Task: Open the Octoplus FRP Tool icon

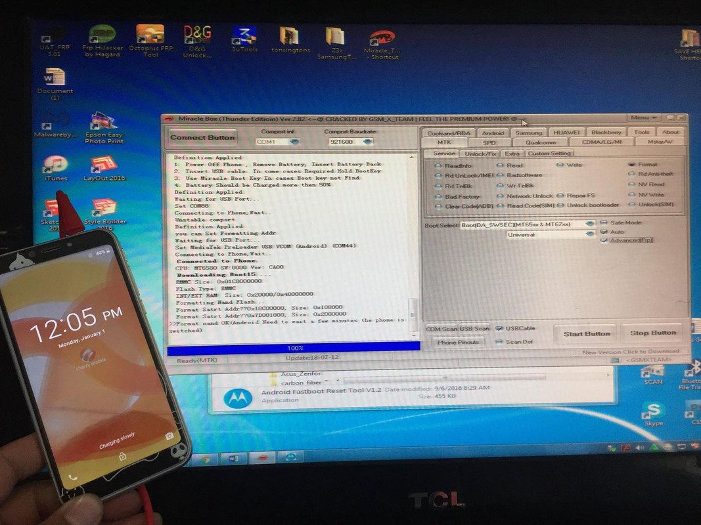Action: coord(150,40)
